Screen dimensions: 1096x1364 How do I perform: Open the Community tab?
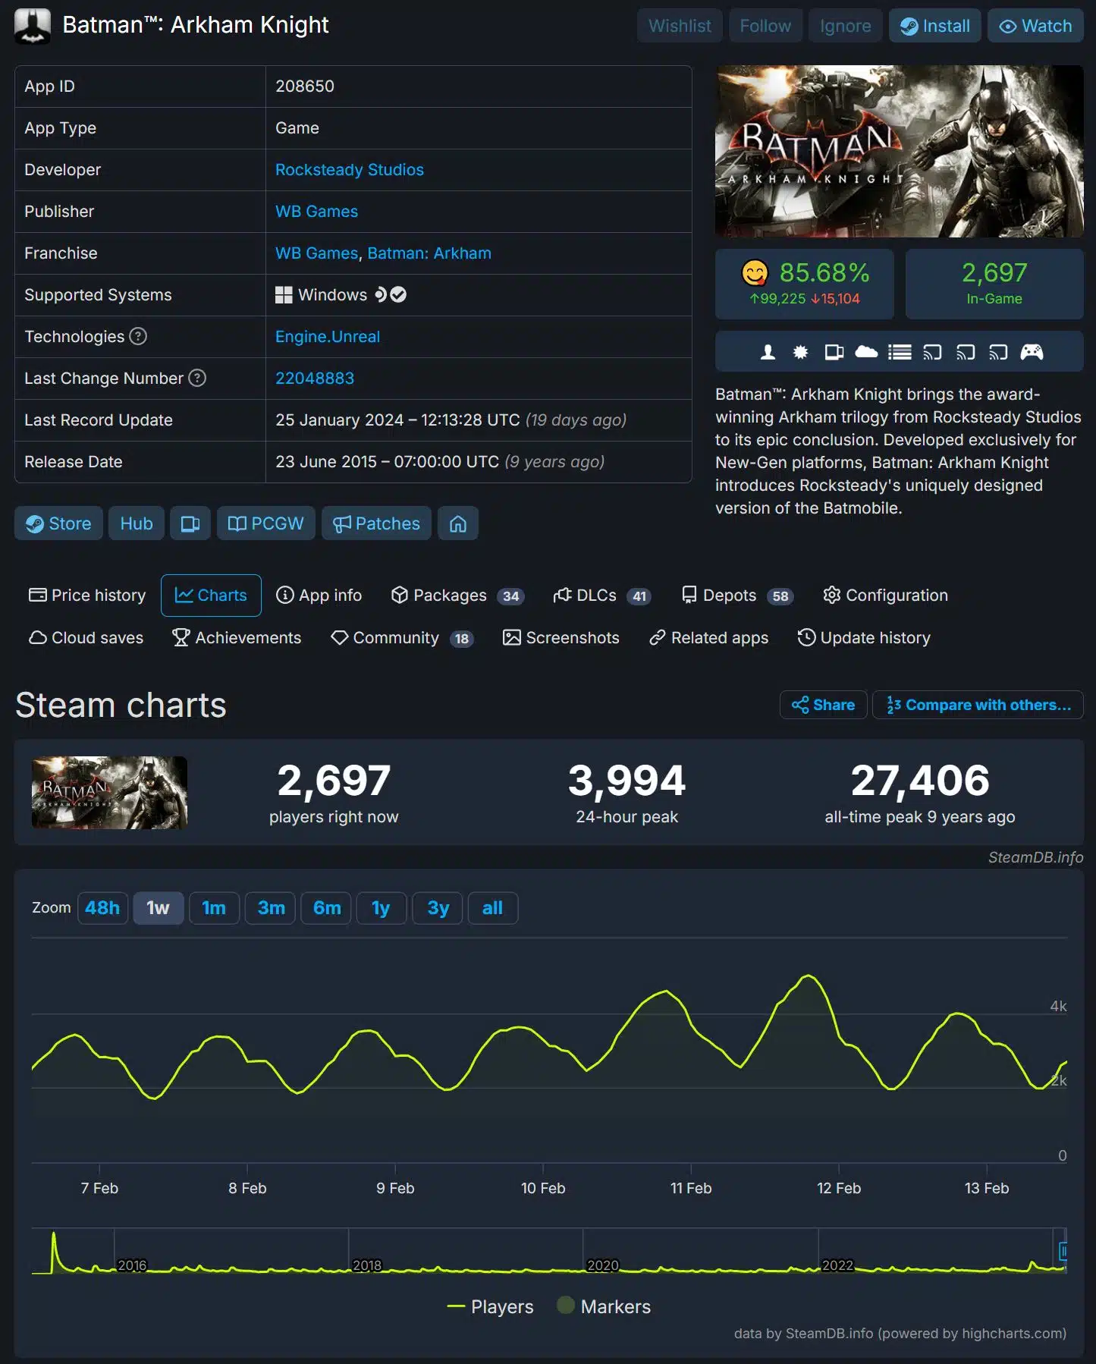(x=402, y=638)
